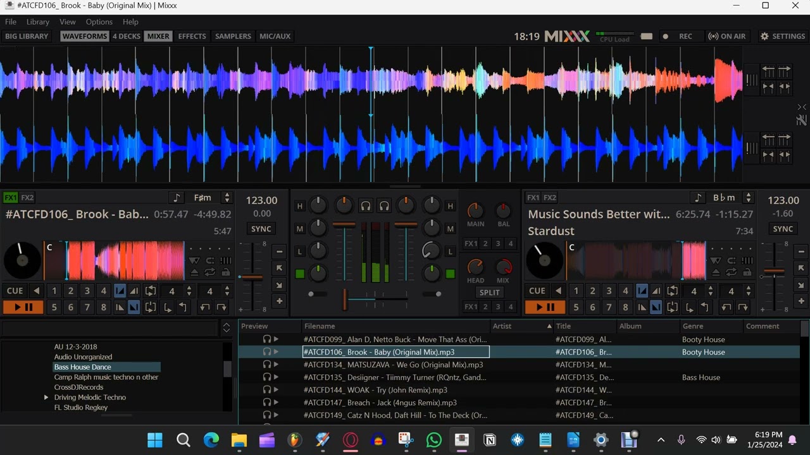This screenshot has width=810, height=455.
Task: Toggle keylock padlock on the Stardust deck
Action: tap(747, 272)
